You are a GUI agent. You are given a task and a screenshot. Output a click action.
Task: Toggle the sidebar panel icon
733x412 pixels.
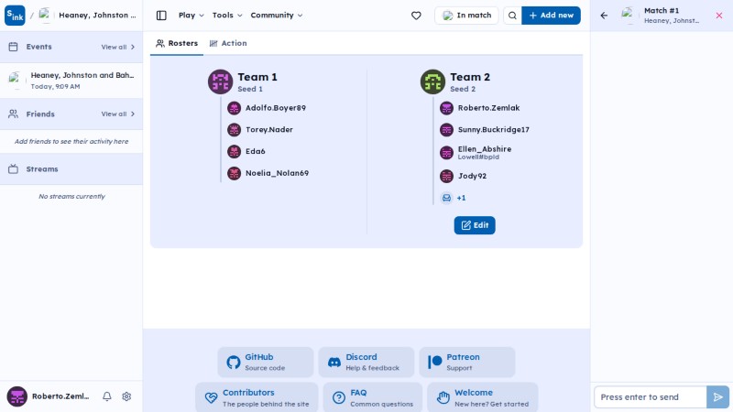(x=161, y=16)
